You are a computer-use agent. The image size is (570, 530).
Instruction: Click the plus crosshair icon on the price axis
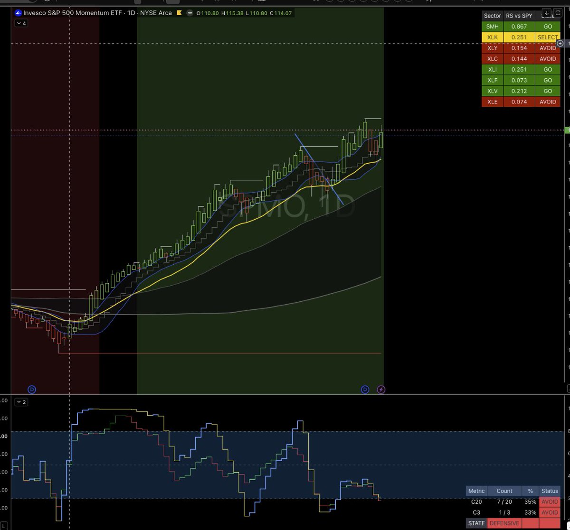pyautogui.click(x=560, y=43)
